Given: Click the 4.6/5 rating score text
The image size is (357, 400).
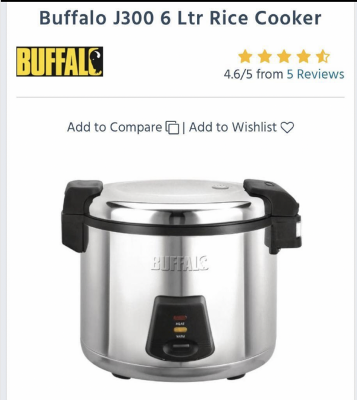Looking at the screenshot, I should 238,74.
